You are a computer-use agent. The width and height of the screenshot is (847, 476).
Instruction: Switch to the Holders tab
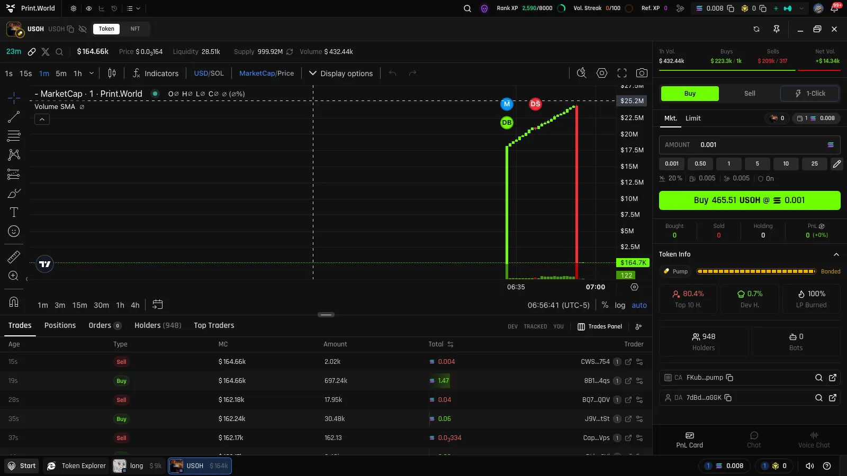coord(158,325)
